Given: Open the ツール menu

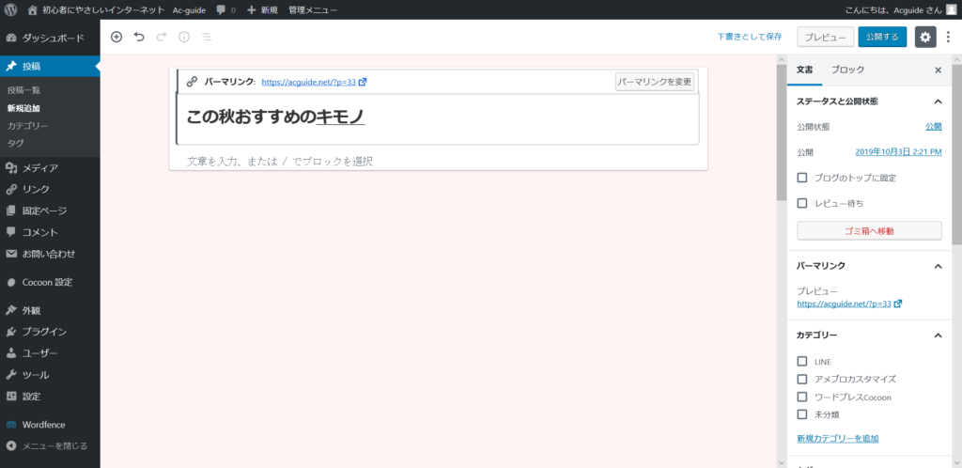Looking at the screenshot, I should [51, 375].
